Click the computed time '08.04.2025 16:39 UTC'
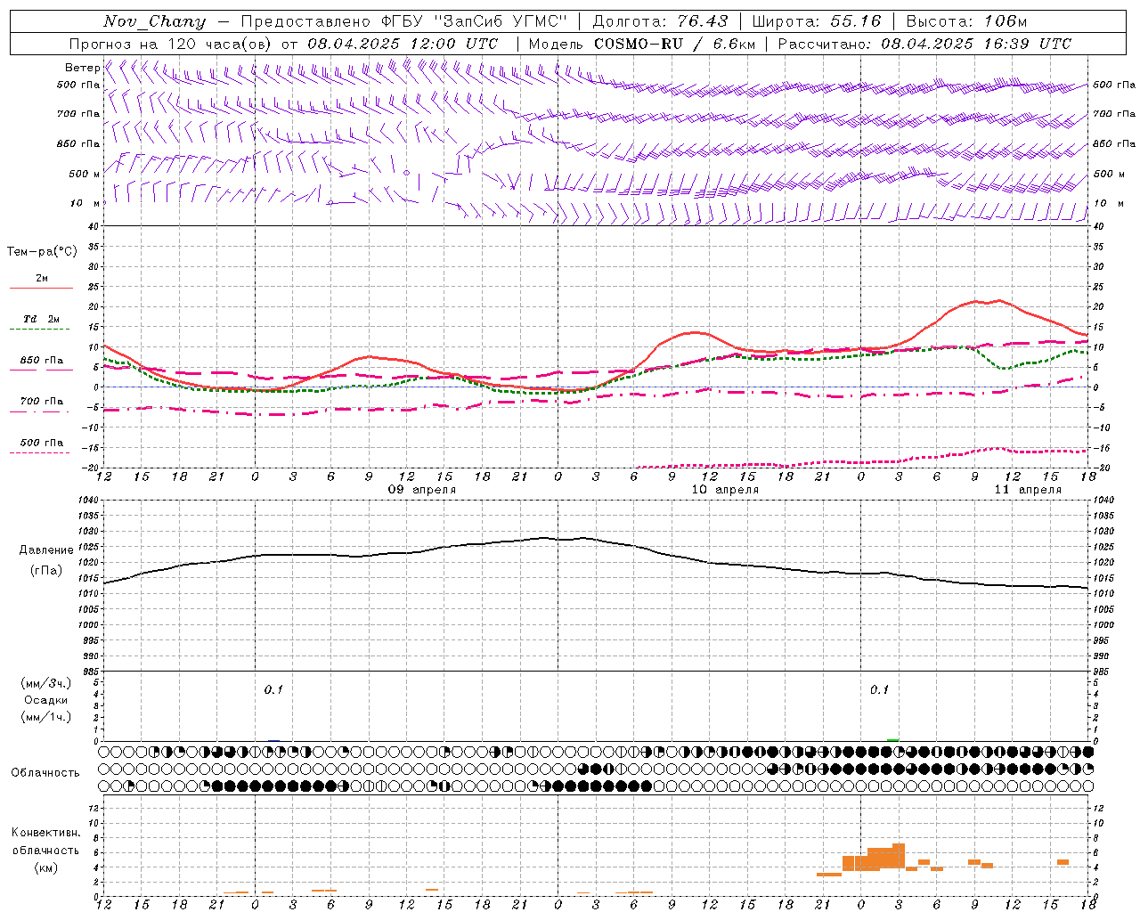The image size is (1140, 912). click(x=976, y=44)
